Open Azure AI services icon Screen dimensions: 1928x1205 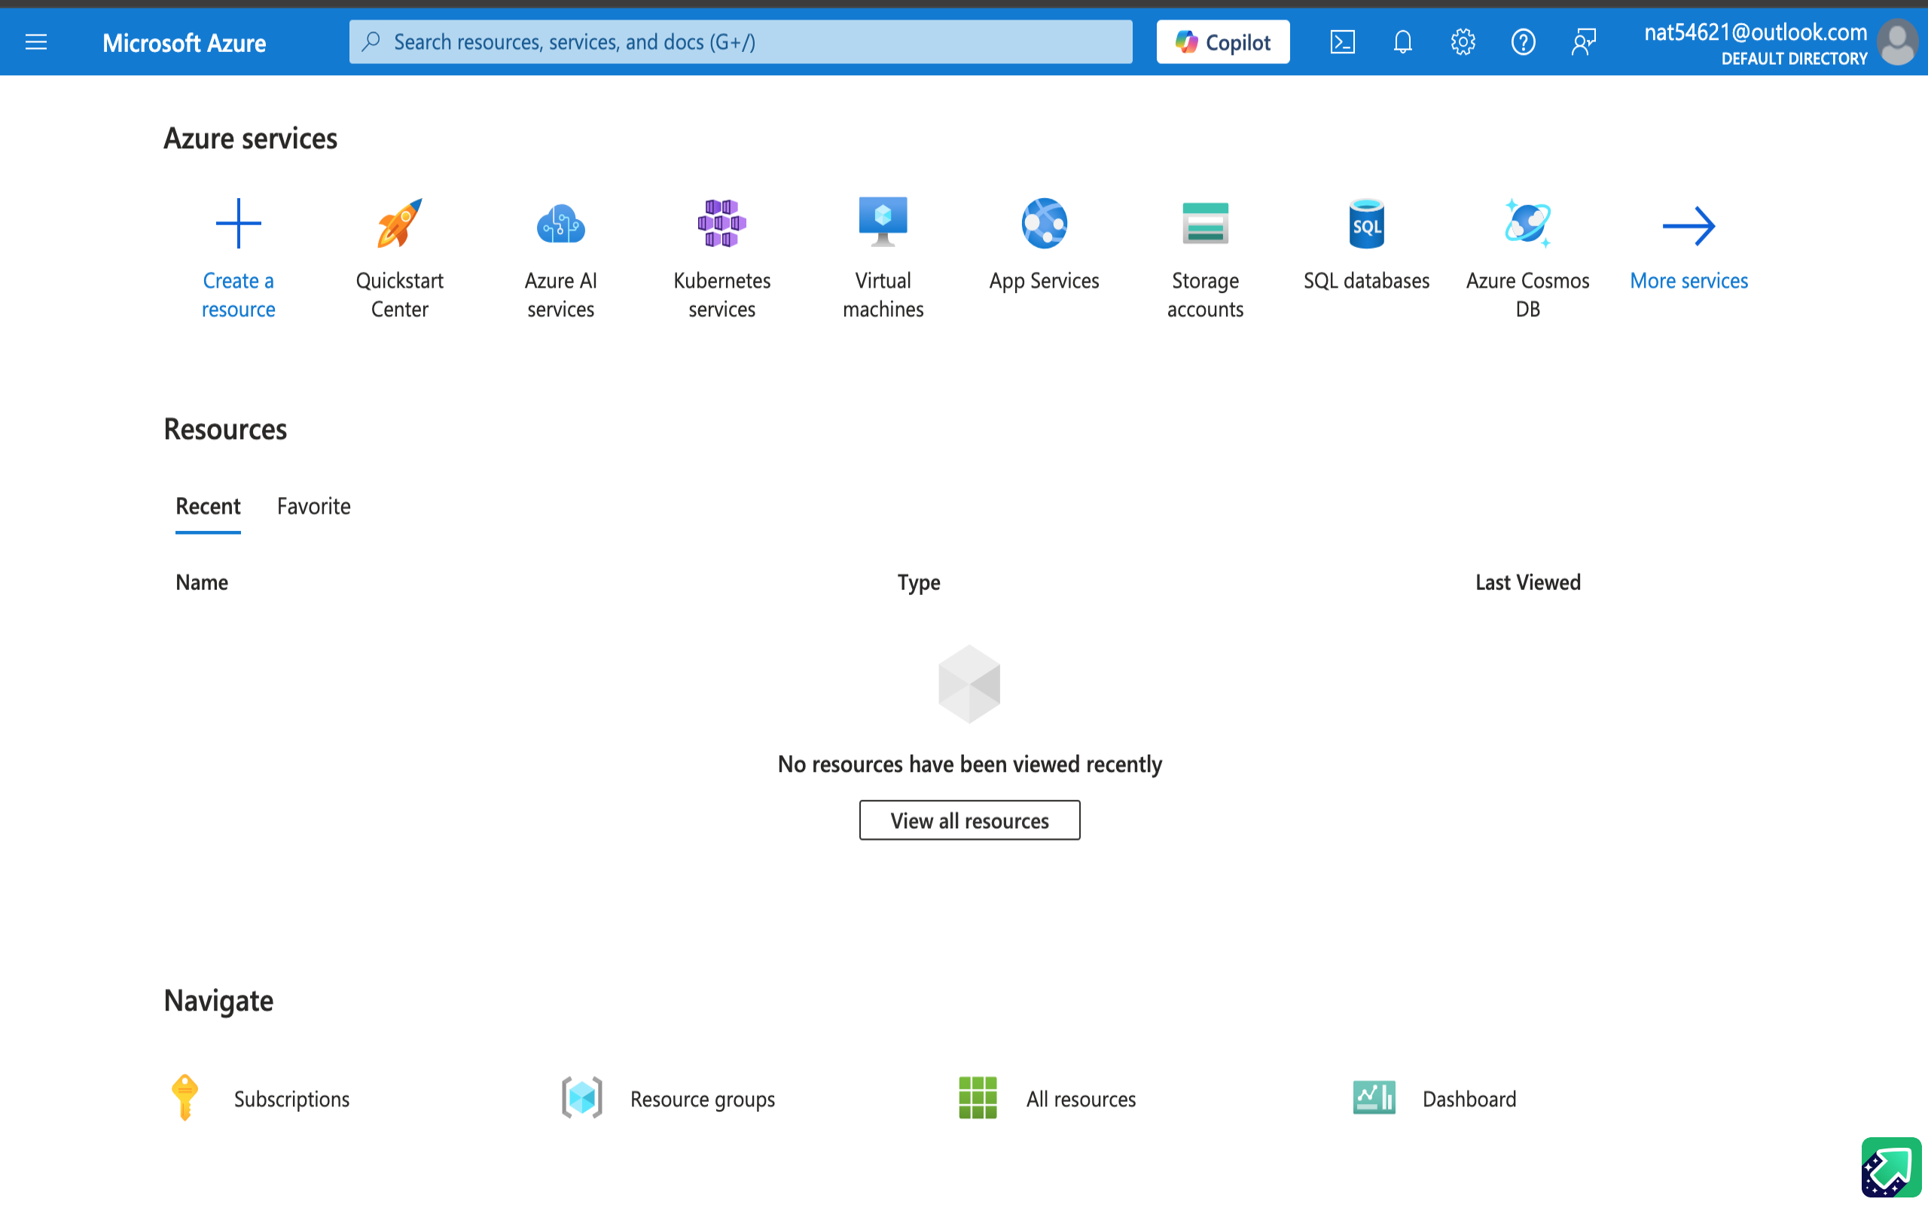pos(560,224)
